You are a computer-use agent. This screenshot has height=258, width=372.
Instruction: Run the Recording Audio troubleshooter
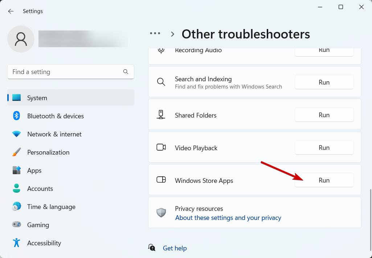(324, 52)
